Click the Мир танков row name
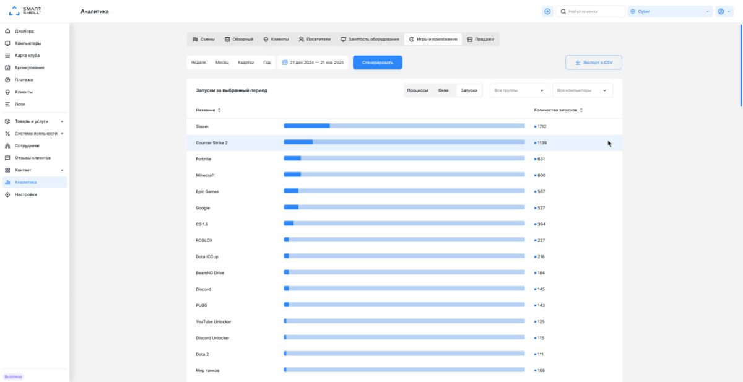The image size is (743, 382). 207,370
